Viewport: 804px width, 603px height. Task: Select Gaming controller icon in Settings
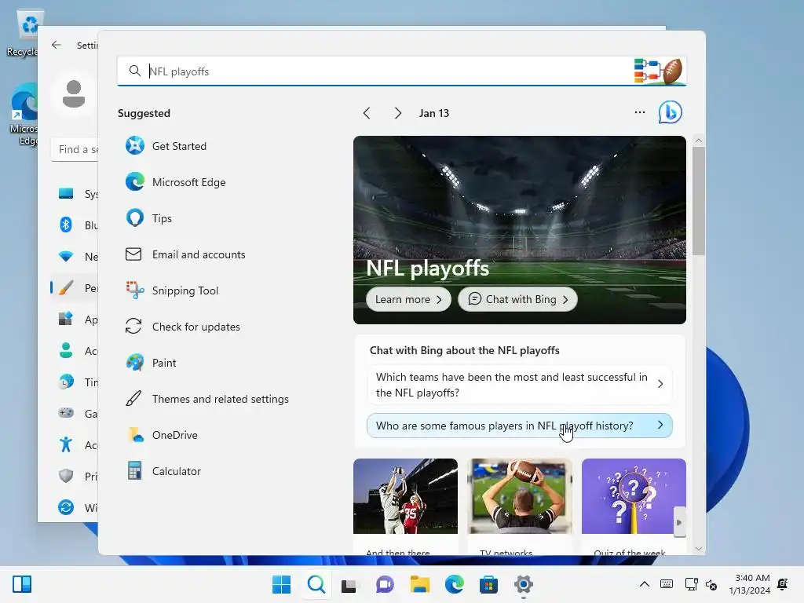(66, 413)
